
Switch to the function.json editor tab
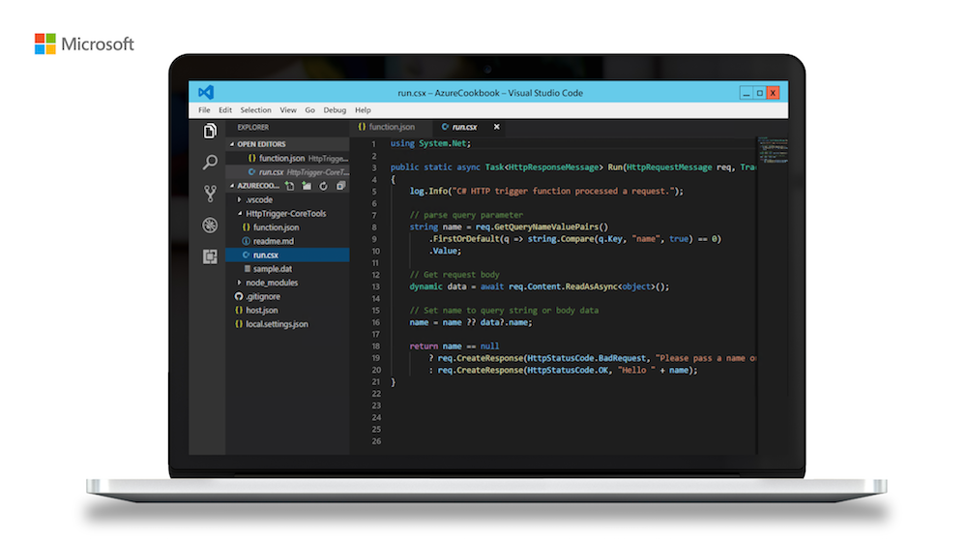[x=391, y=127]
